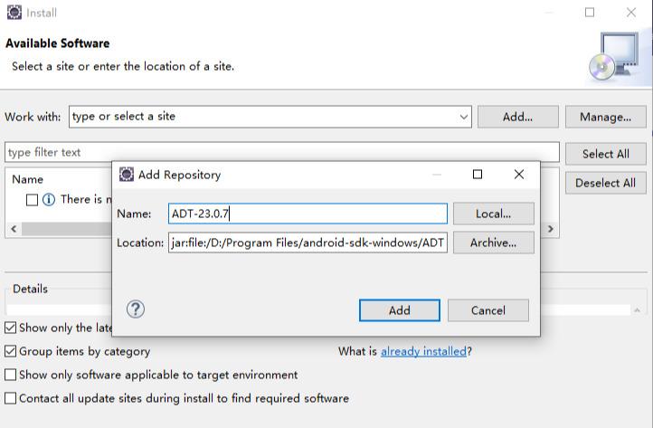Click the Add button in Add Repository dialog
The width and height of the screenshot is (653, 428).
[x=400, y=310]
